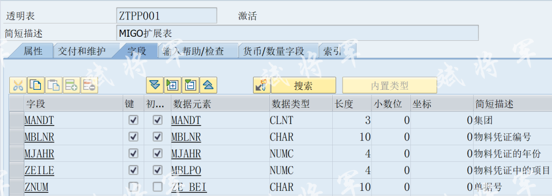Click the Insert Row icon

[x=72, y=85]
